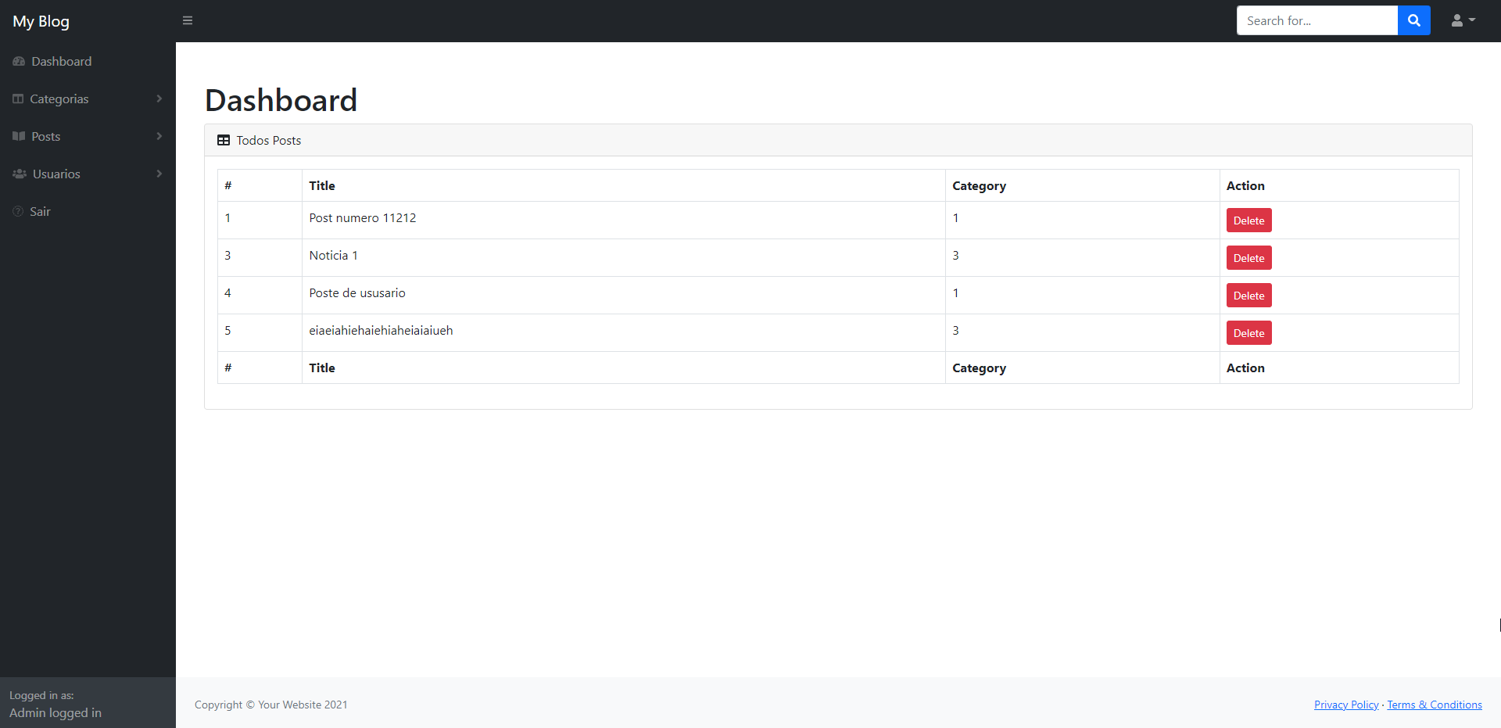Open the Dashboard sidebar menu item

(88, 61)
